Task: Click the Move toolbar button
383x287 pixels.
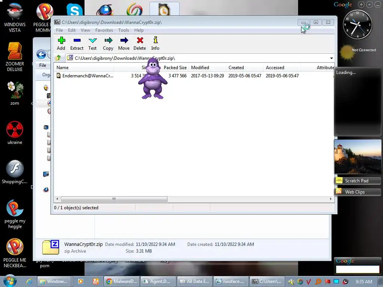Action: (124, 43)
